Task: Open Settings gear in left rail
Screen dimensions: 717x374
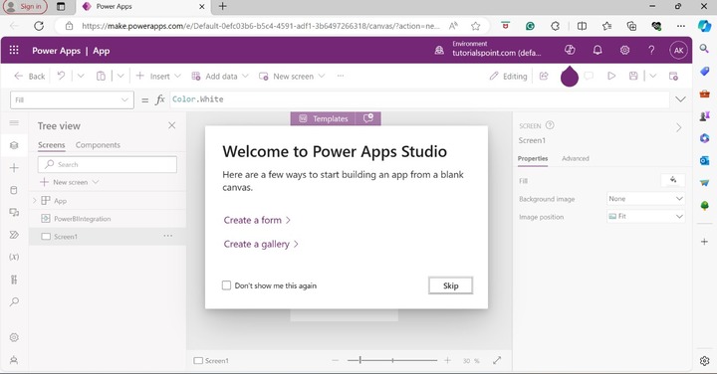Action: click(x=14, y=337)
